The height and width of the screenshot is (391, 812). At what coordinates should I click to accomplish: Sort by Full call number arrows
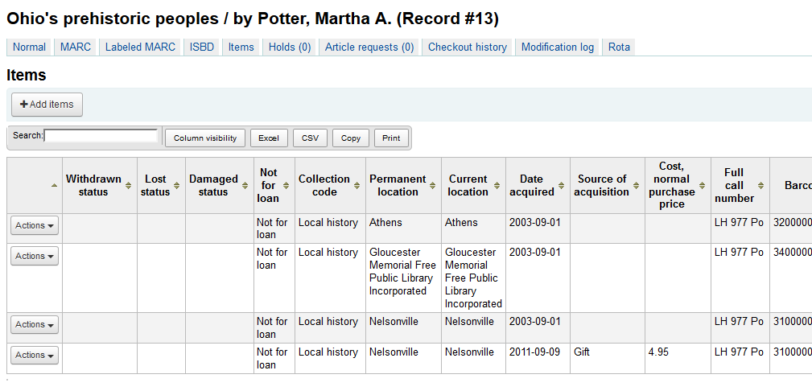[760, 186]
